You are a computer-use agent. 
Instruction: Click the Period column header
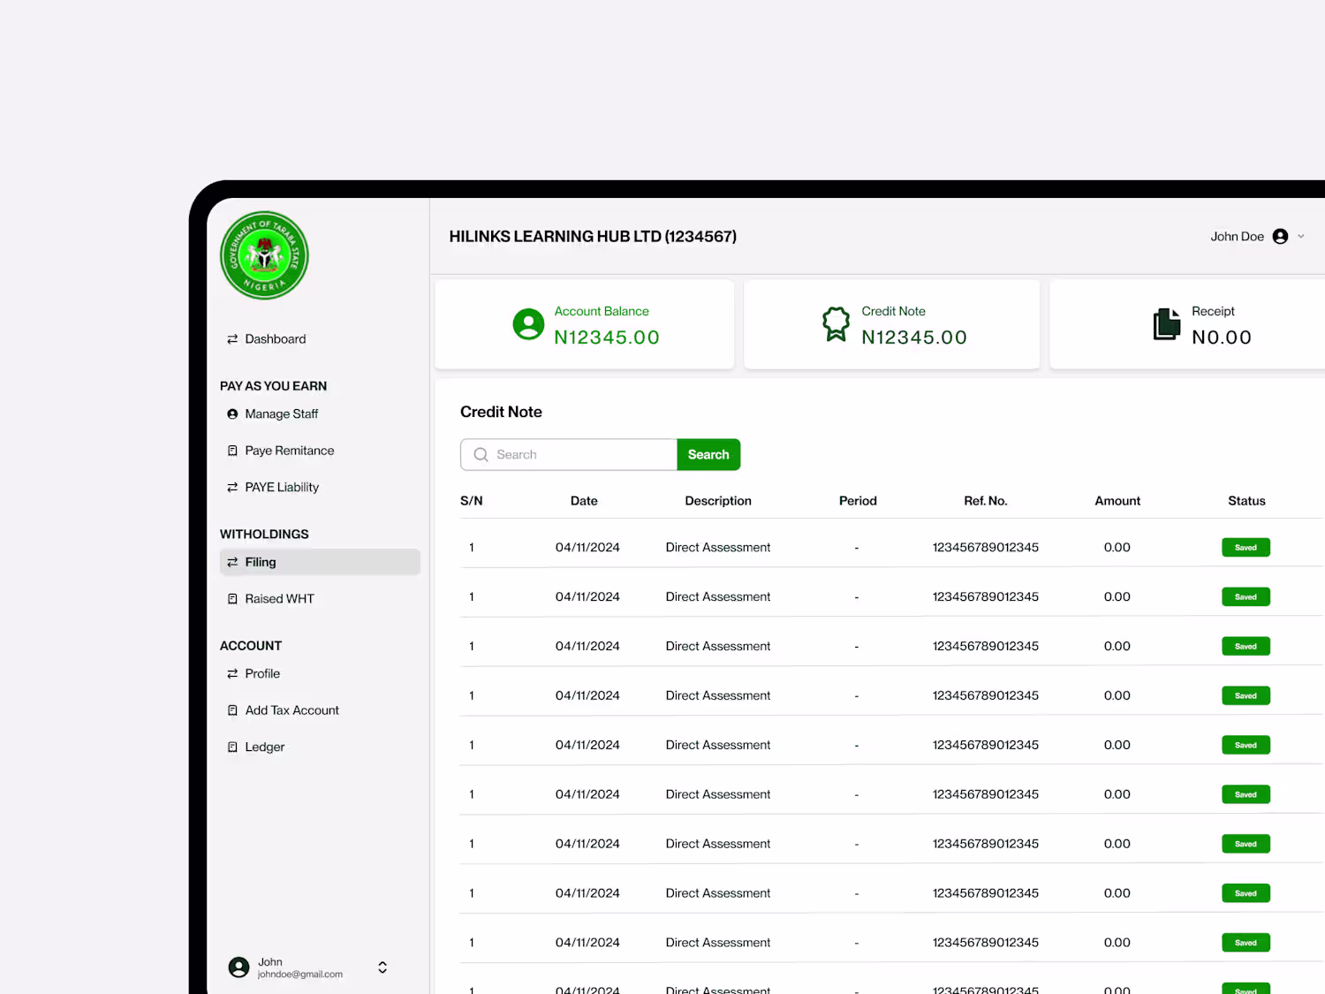click(x=858, y=501)
